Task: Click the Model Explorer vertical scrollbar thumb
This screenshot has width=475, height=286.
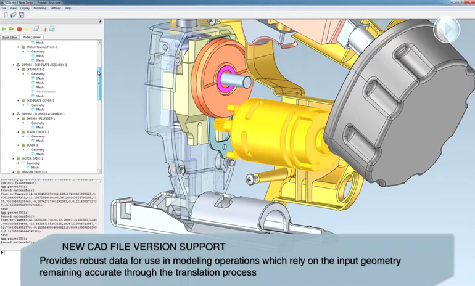Action: [x=99, y=83]
